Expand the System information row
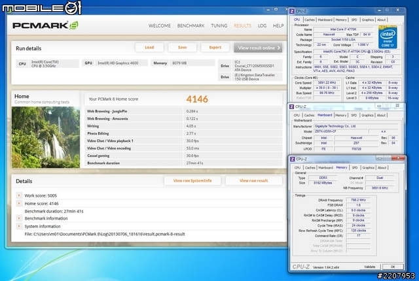This screenshot has height=281, width=419. pyautogui.click(x=19, y=226)
